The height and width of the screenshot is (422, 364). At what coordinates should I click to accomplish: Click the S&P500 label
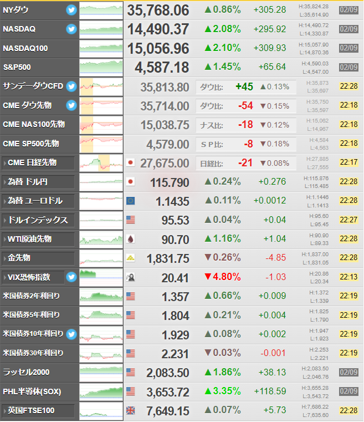tap(17, 67)
